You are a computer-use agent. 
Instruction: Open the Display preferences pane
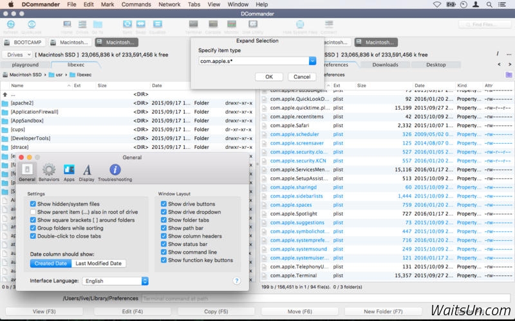tap(87, 172)
